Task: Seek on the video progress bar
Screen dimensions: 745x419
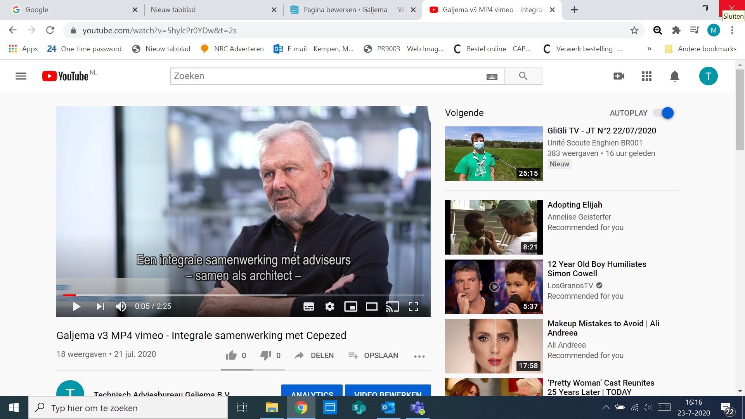Action: click(x=243, y=295)
